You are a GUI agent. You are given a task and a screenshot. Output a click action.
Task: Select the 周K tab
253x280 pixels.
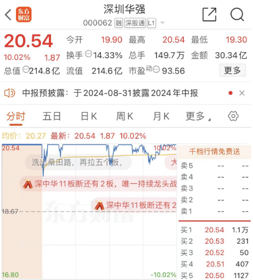125,116
